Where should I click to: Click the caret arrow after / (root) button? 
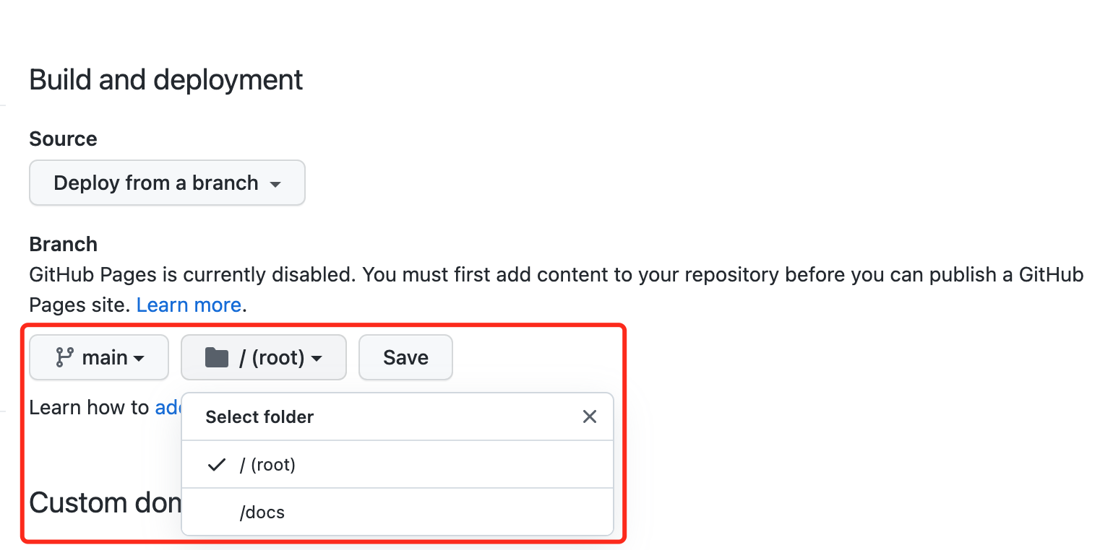(x=317, y=359)
